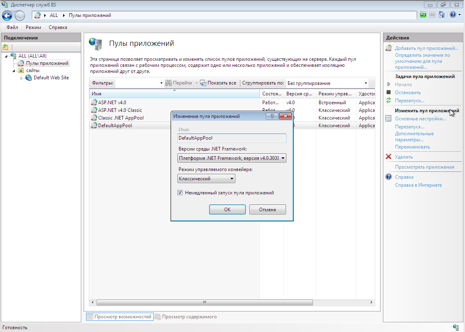
Task: Click the Classic .NET AppPool icon
Action: point(94,118)
